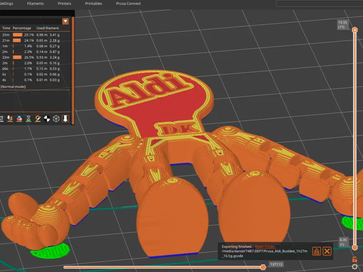Screen dimensions: 363x272
Task: Toggle the partly visible Travel/Wipe icon
Action: click(1, 119)
